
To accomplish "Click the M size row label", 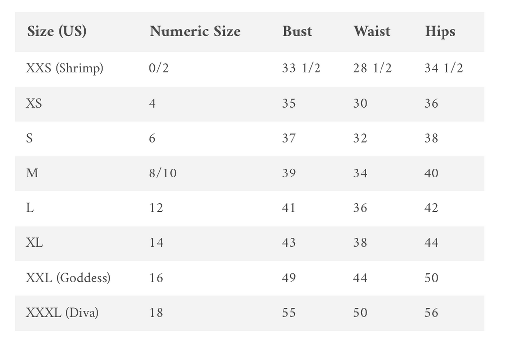I will [x=32, y=173].
